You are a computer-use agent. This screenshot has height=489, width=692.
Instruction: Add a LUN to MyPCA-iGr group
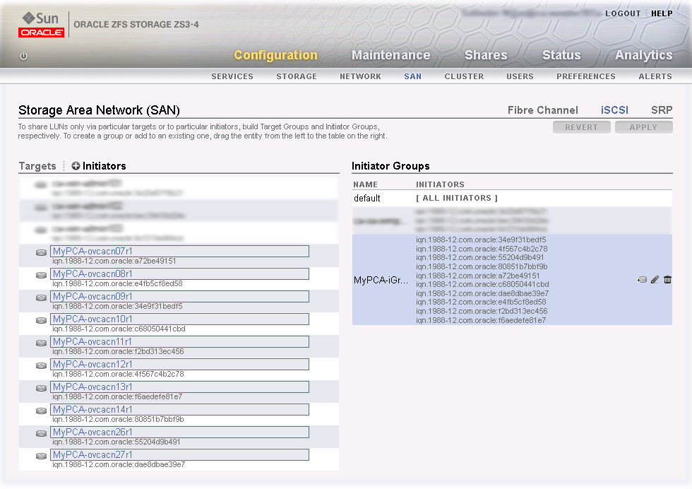click(x=642, y=279)
